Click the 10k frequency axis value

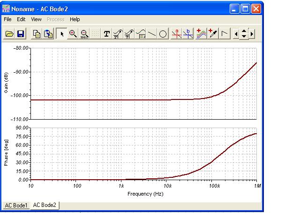tap(167, 186)
